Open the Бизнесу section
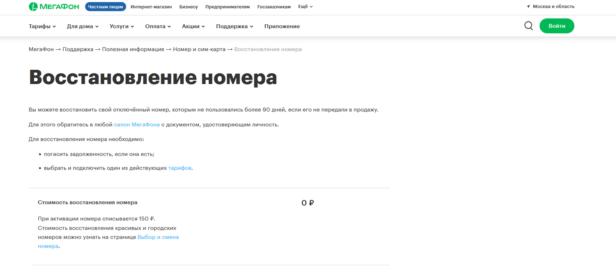The image size is (616, 275). point(188,7)
